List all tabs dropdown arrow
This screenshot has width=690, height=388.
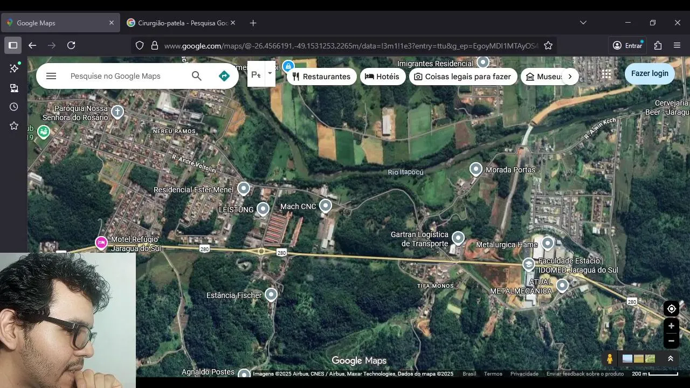(x=583, y=23)
